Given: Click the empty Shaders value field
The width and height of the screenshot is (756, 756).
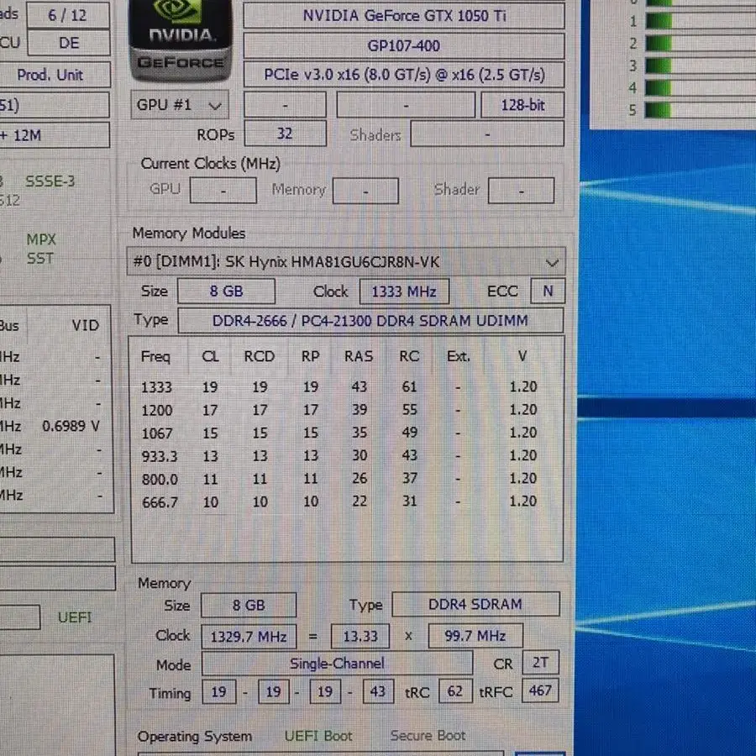Looking at the screenshot, I should point(487,134).
